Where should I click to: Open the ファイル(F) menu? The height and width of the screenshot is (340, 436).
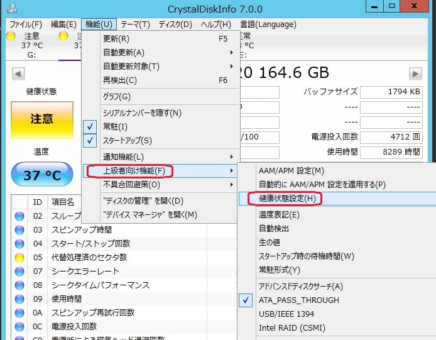tap(26, 25)
